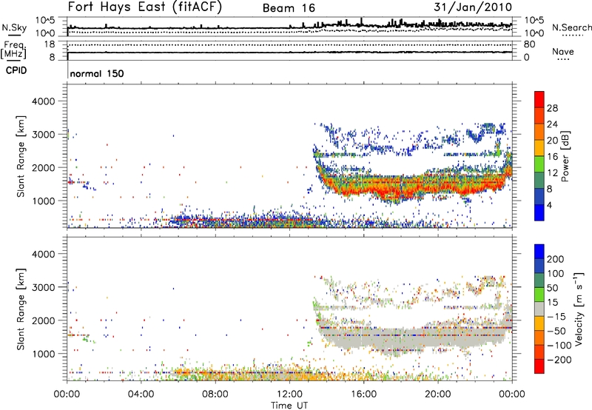Click the date 31/Jan/2010

(473, 7)
